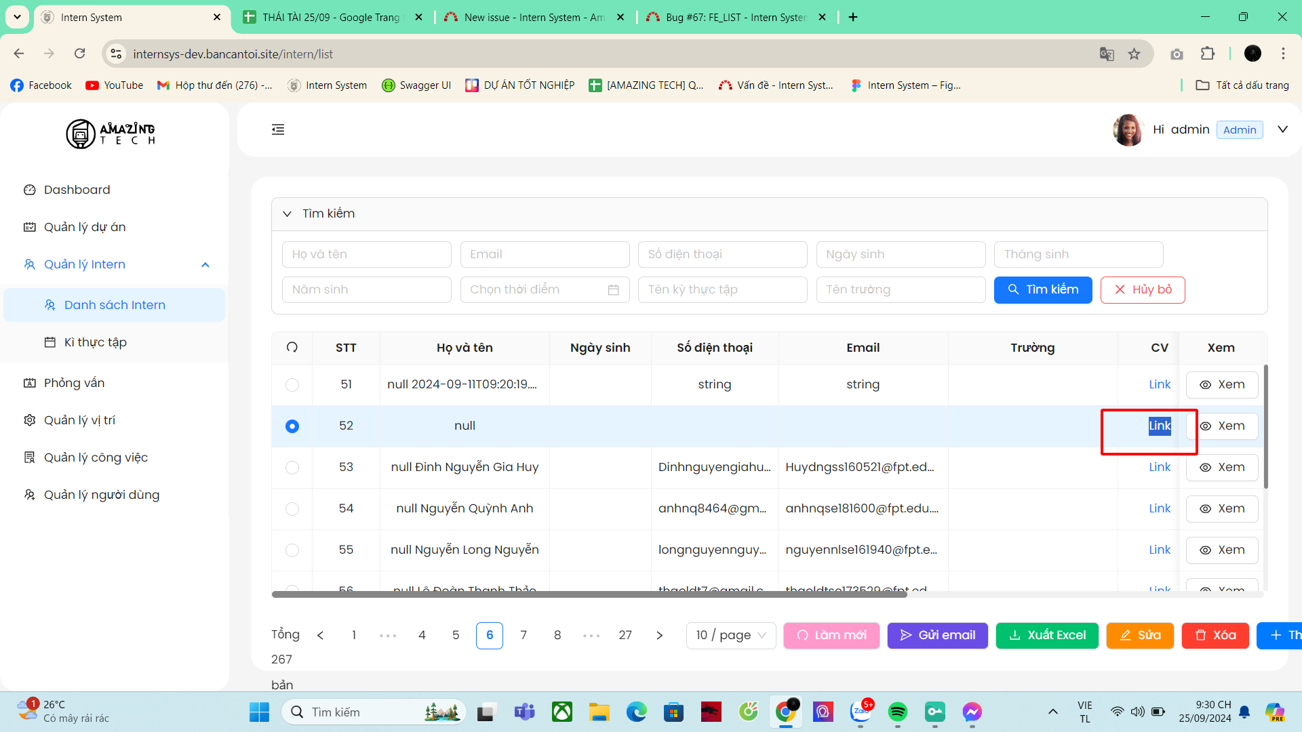Open the CV Link for row 53
1302x732 pixels.
(x=1160, y=468)
